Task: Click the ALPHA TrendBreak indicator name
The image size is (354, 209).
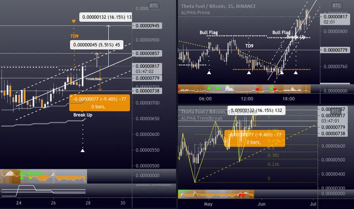Action: [202, 118]
